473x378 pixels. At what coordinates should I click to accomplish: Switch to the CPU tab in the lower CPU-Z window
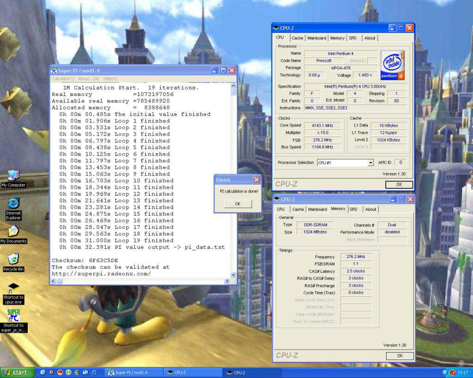281,209
